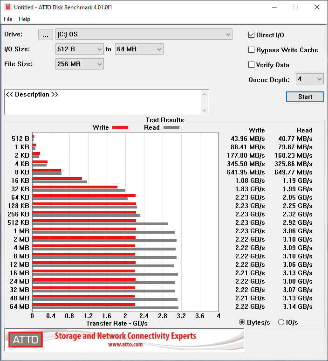Screen dimensions: 328x361
Task: Click the Transfer Rate - GB/s axis label
Action: click(x=117, y=324)
